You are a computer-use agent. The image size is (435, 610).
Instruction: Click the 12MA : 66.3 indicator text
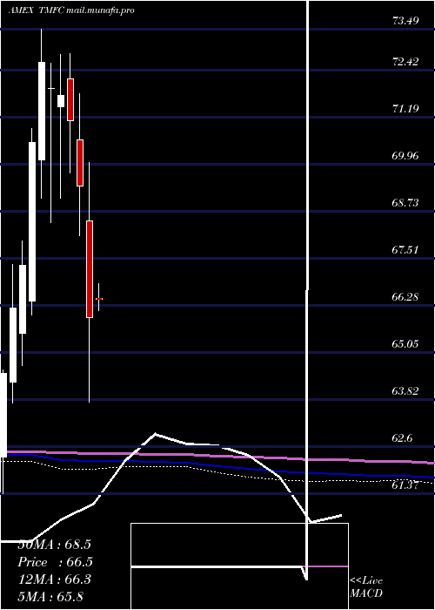point(54,579)
